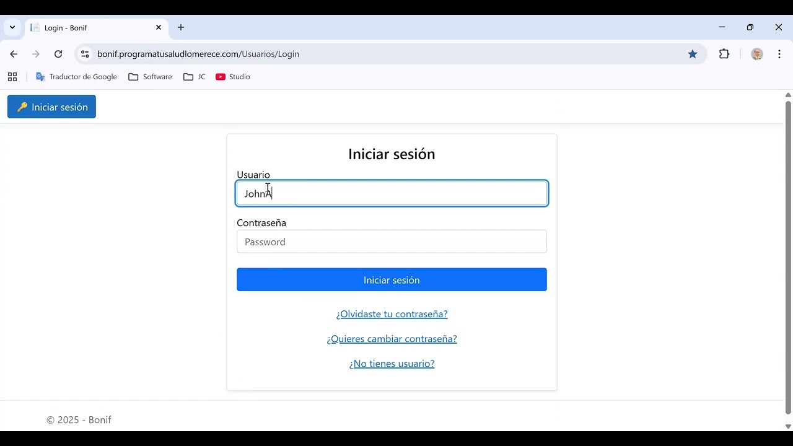Close the Login - Bonif tab
Viewport: 793px width, 446px height.
point(159,27)
